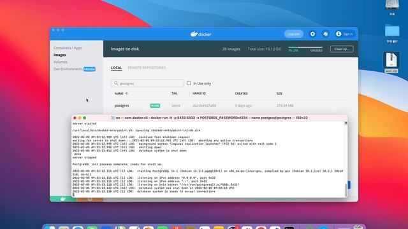Click the whale status icon at Docker window bottom-left
The image size is (408, 229).
[x=63, y=199]
